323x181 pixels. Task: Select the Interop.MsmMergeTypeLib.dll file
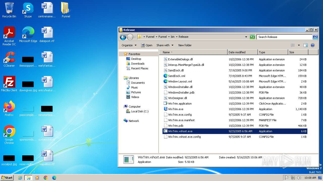coord(186,65)
